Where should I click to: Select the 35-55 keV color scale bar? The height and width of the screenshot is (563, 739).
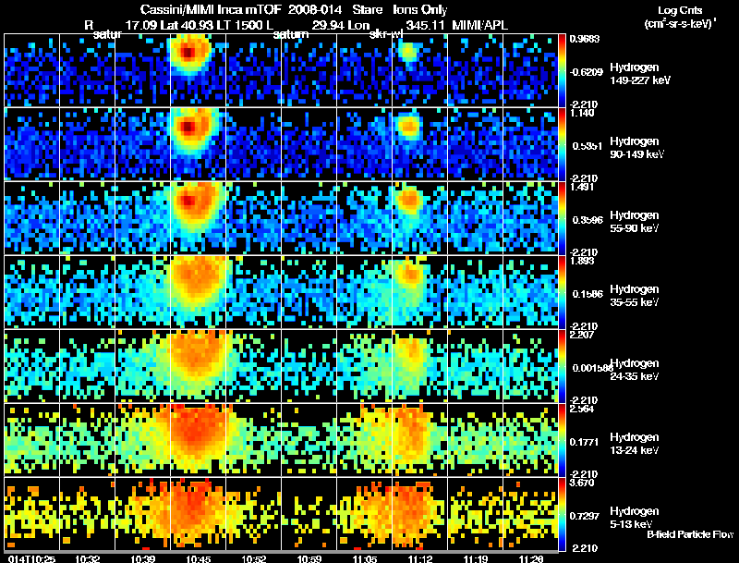point(562,292)
